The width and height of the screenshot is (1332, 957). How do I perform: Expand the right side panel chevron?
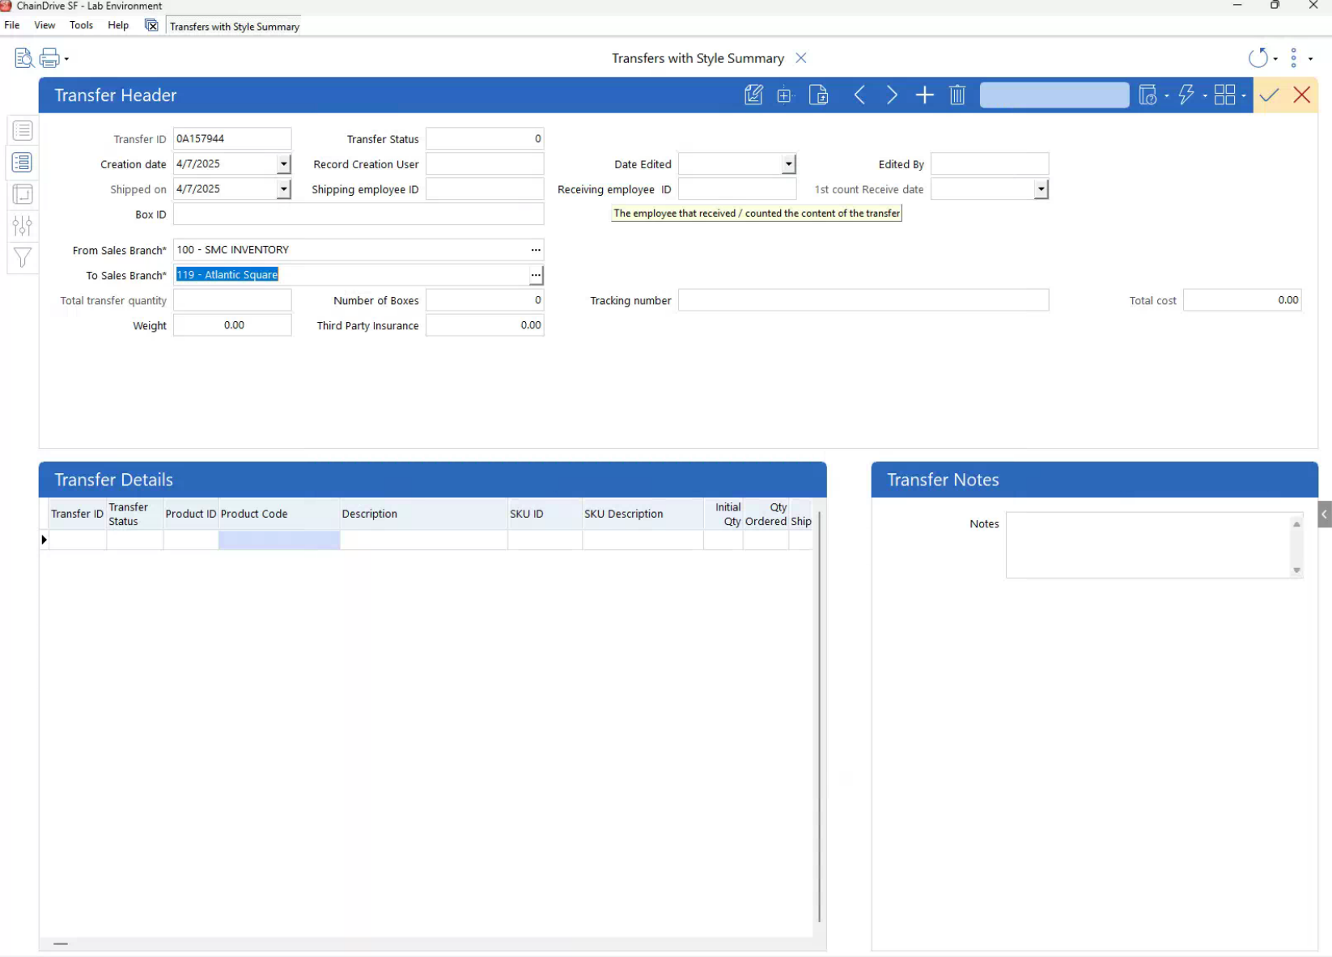[x=1325, y=514]
